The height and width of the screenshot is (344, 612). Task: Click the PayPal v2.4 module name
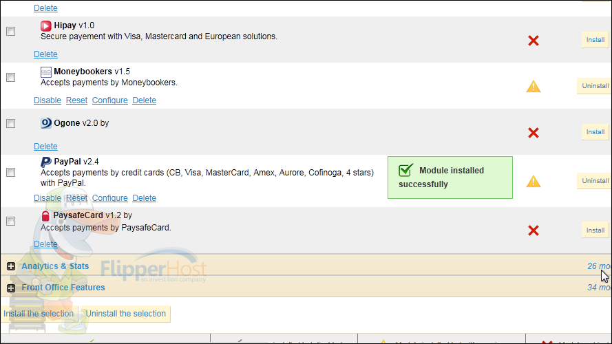tap(76, 162)
